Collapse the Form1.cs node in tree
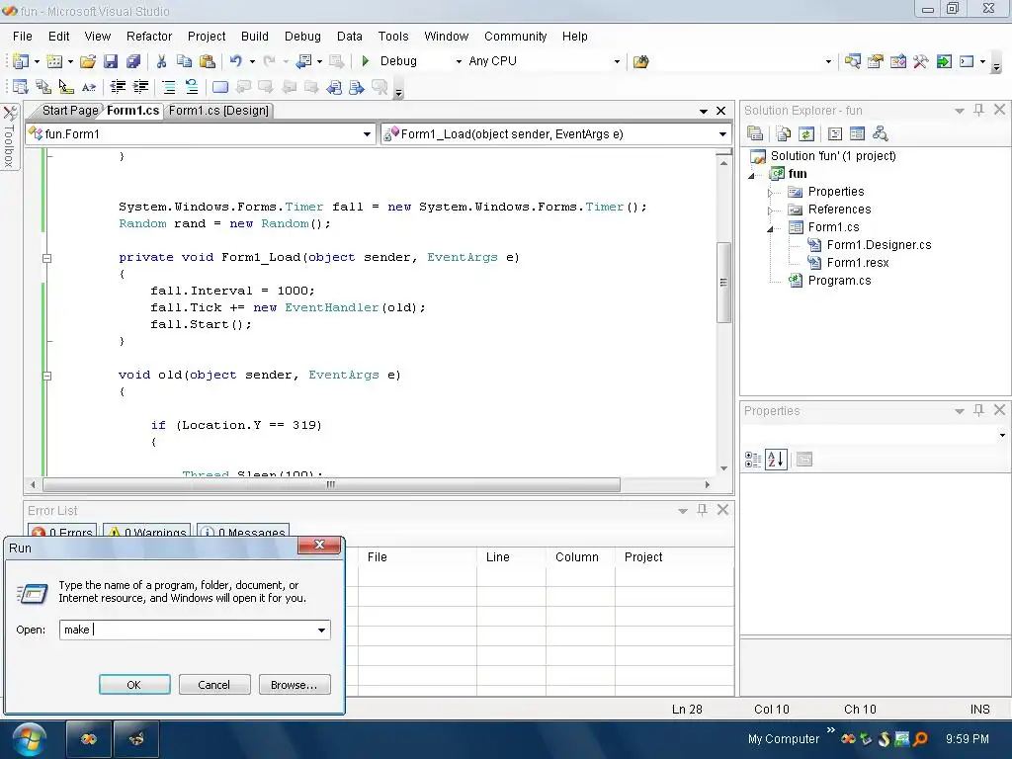Screen dimensions: 1012x759 tap(770, 228)
